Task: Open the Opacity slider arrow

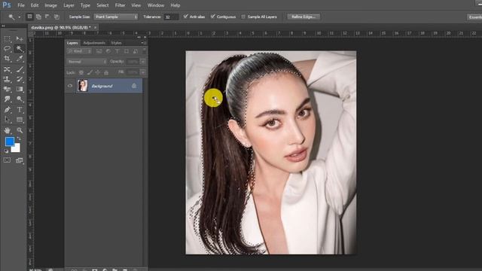Action: click(143, 62)
